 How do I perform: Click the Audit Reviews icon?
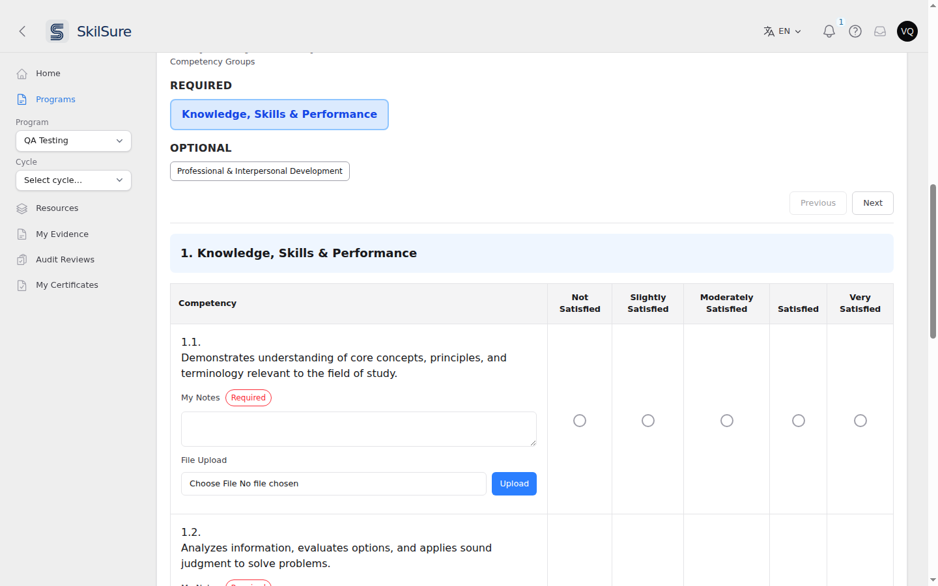22,260
